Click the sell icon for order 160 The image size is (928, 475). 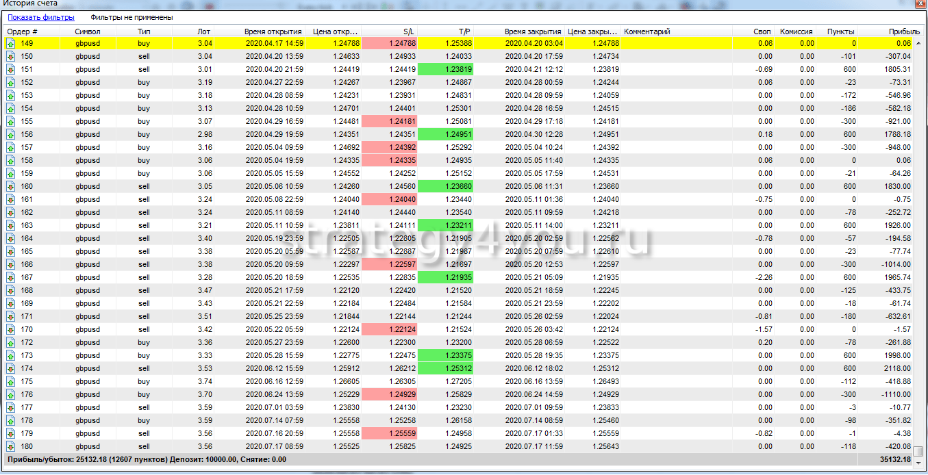tap(11, 186)
